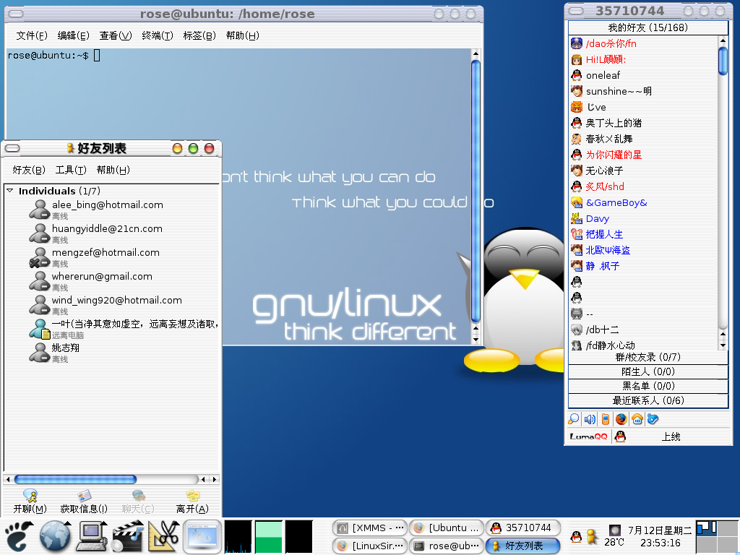
Task: Expand the 群/校友录 (0/7) group
Action: (x=648, y=357)
